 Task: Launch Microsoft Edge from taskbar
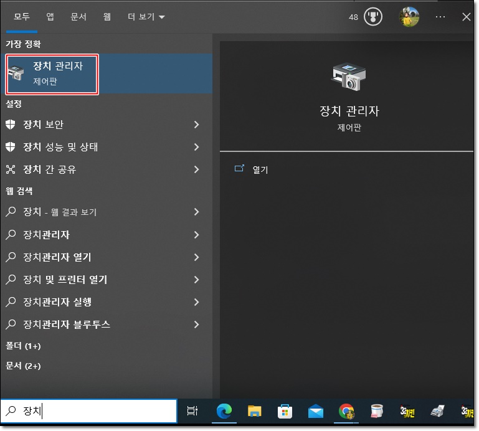224,411
